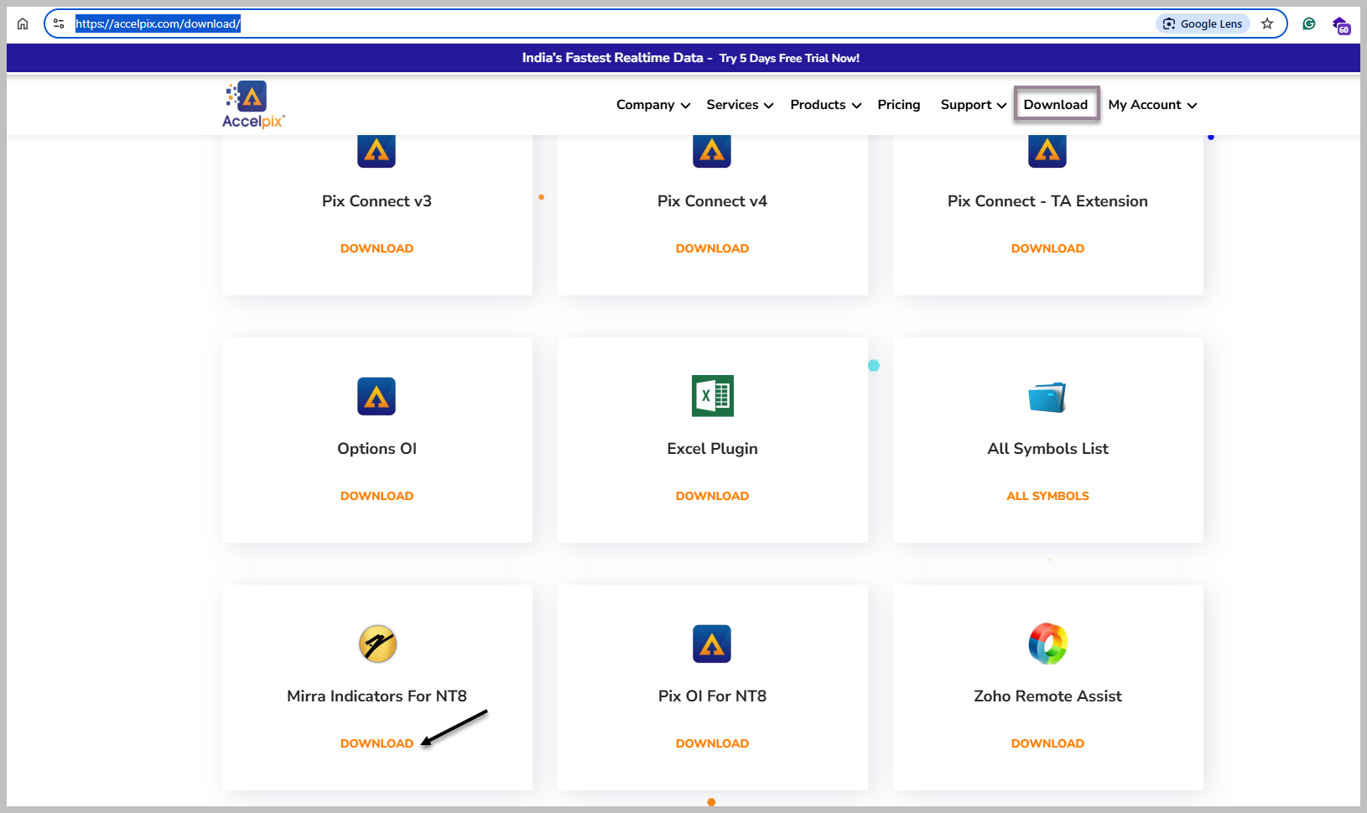Click the Excel Plugin icon
1367x813 pixels.
(x=712, y=396)
